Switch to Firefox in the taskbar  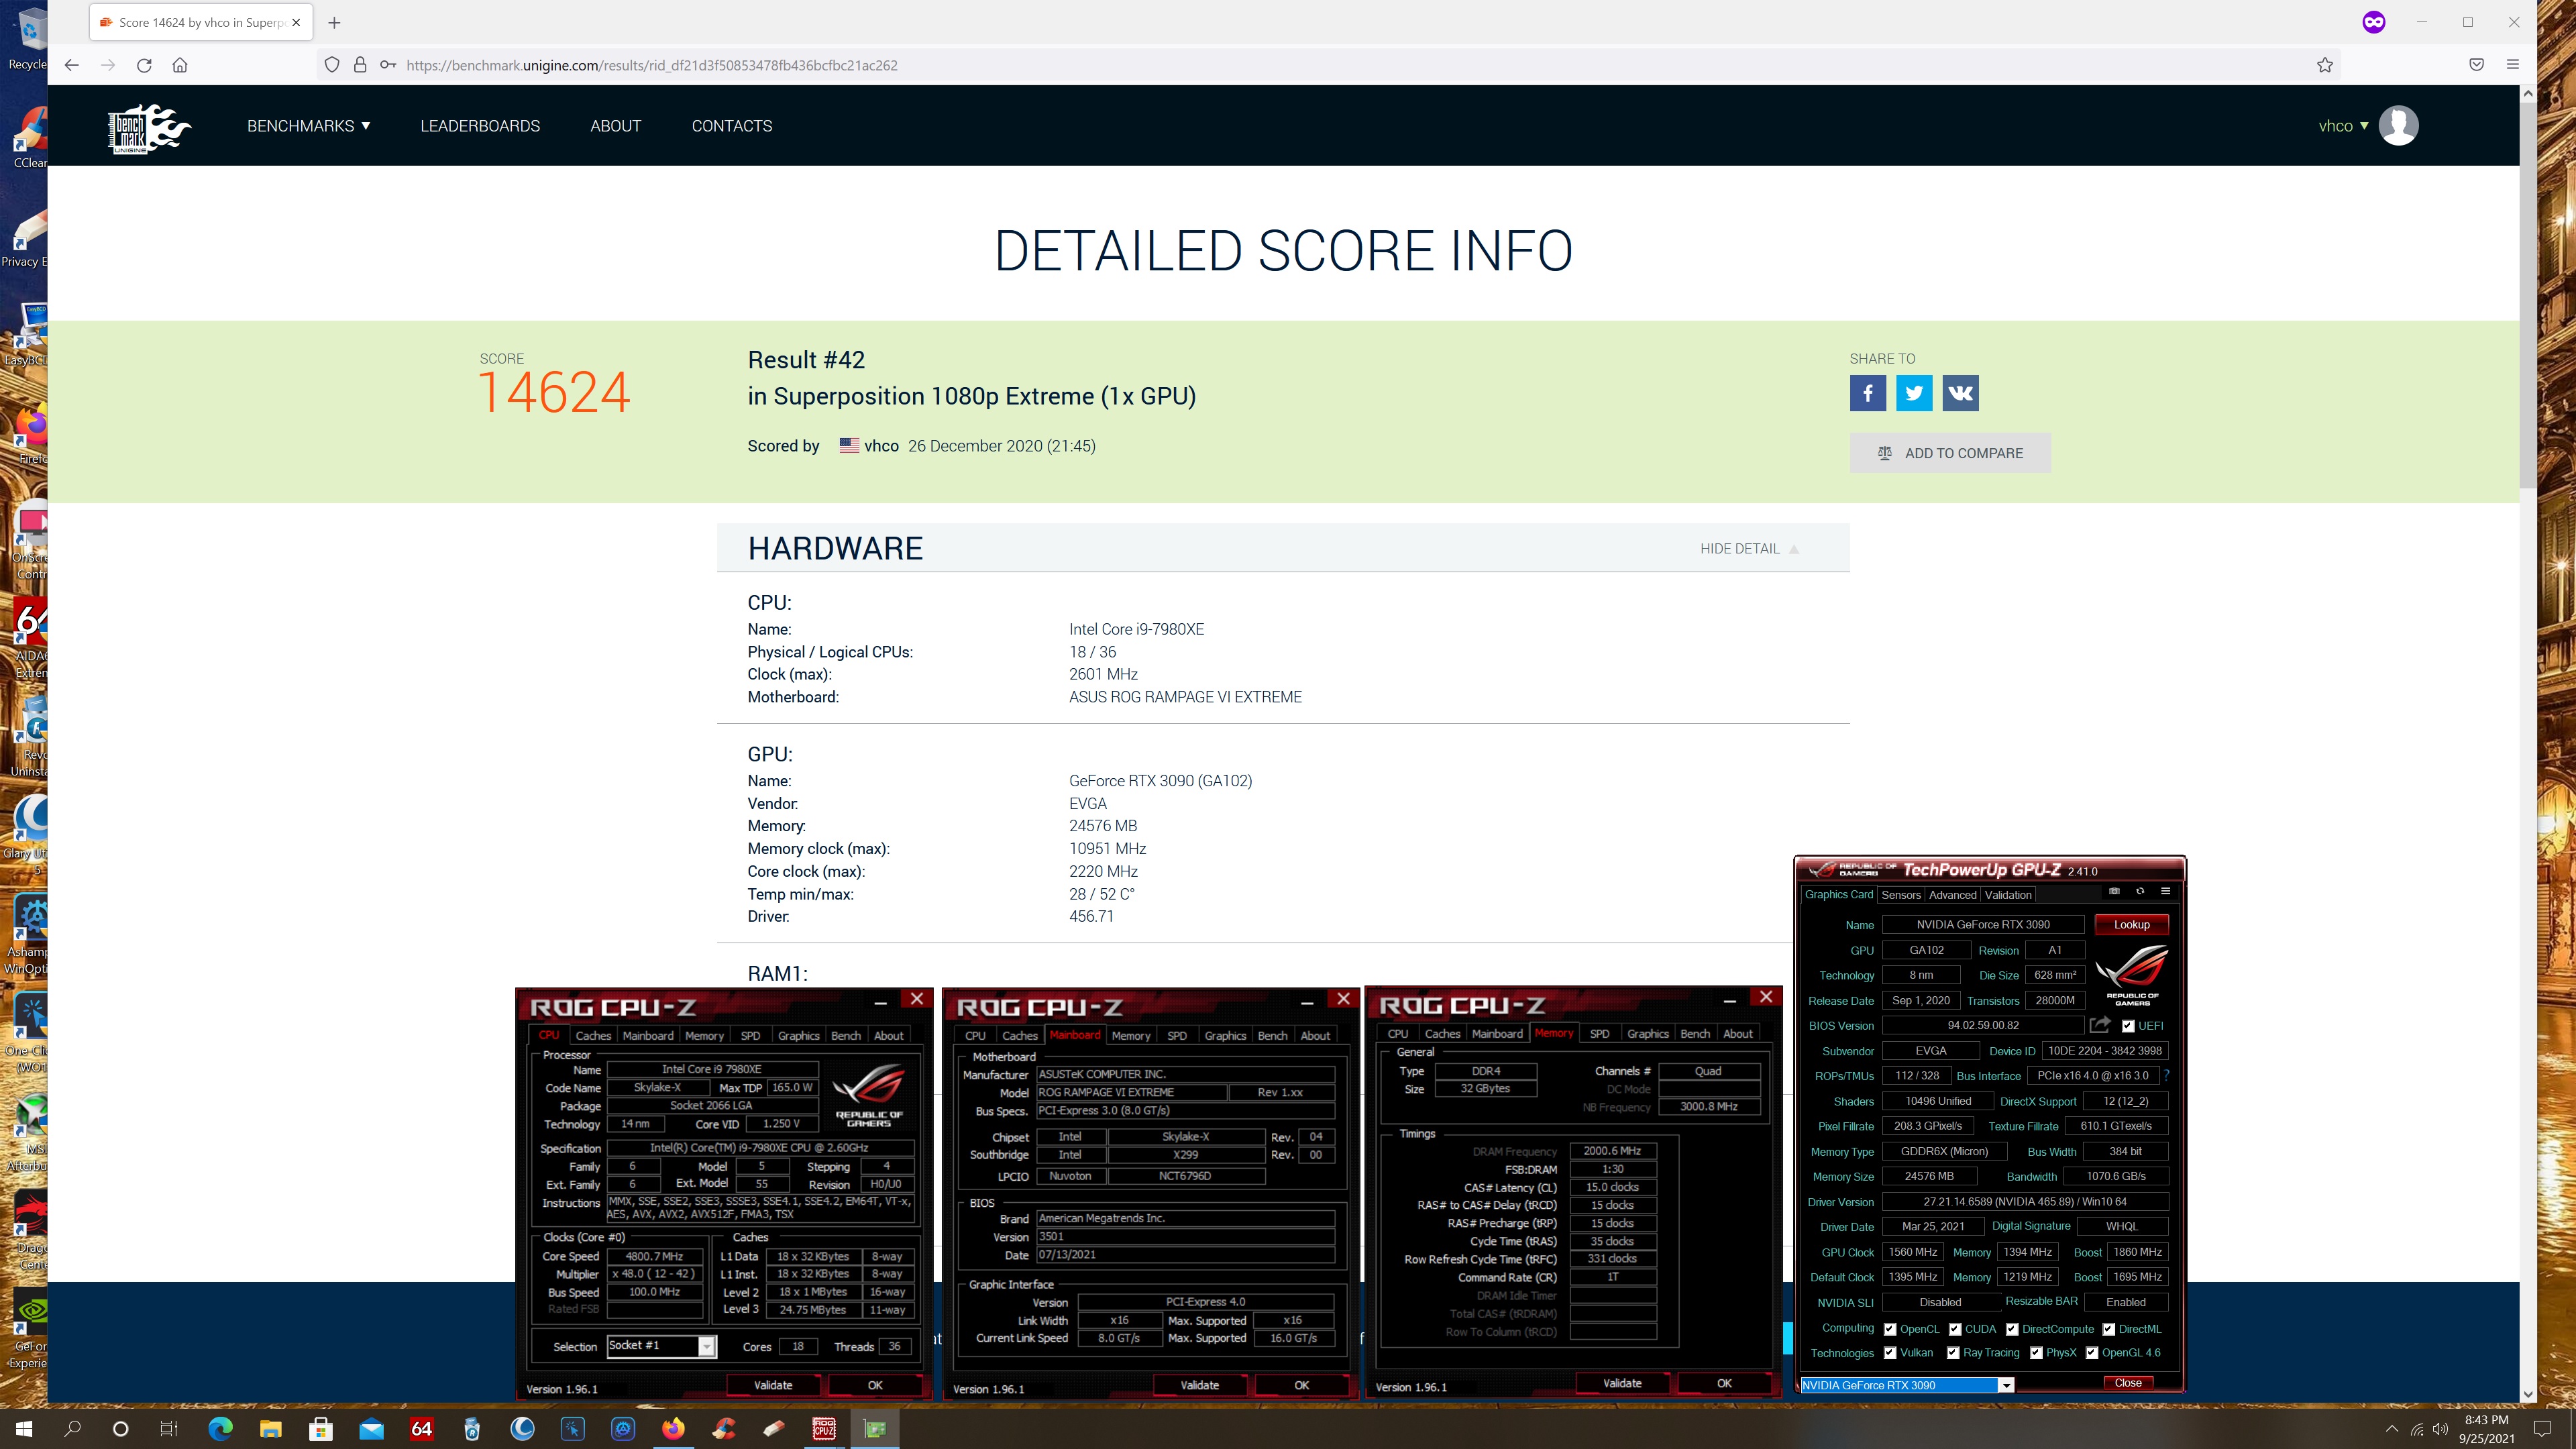click(x=673, y=1429)
